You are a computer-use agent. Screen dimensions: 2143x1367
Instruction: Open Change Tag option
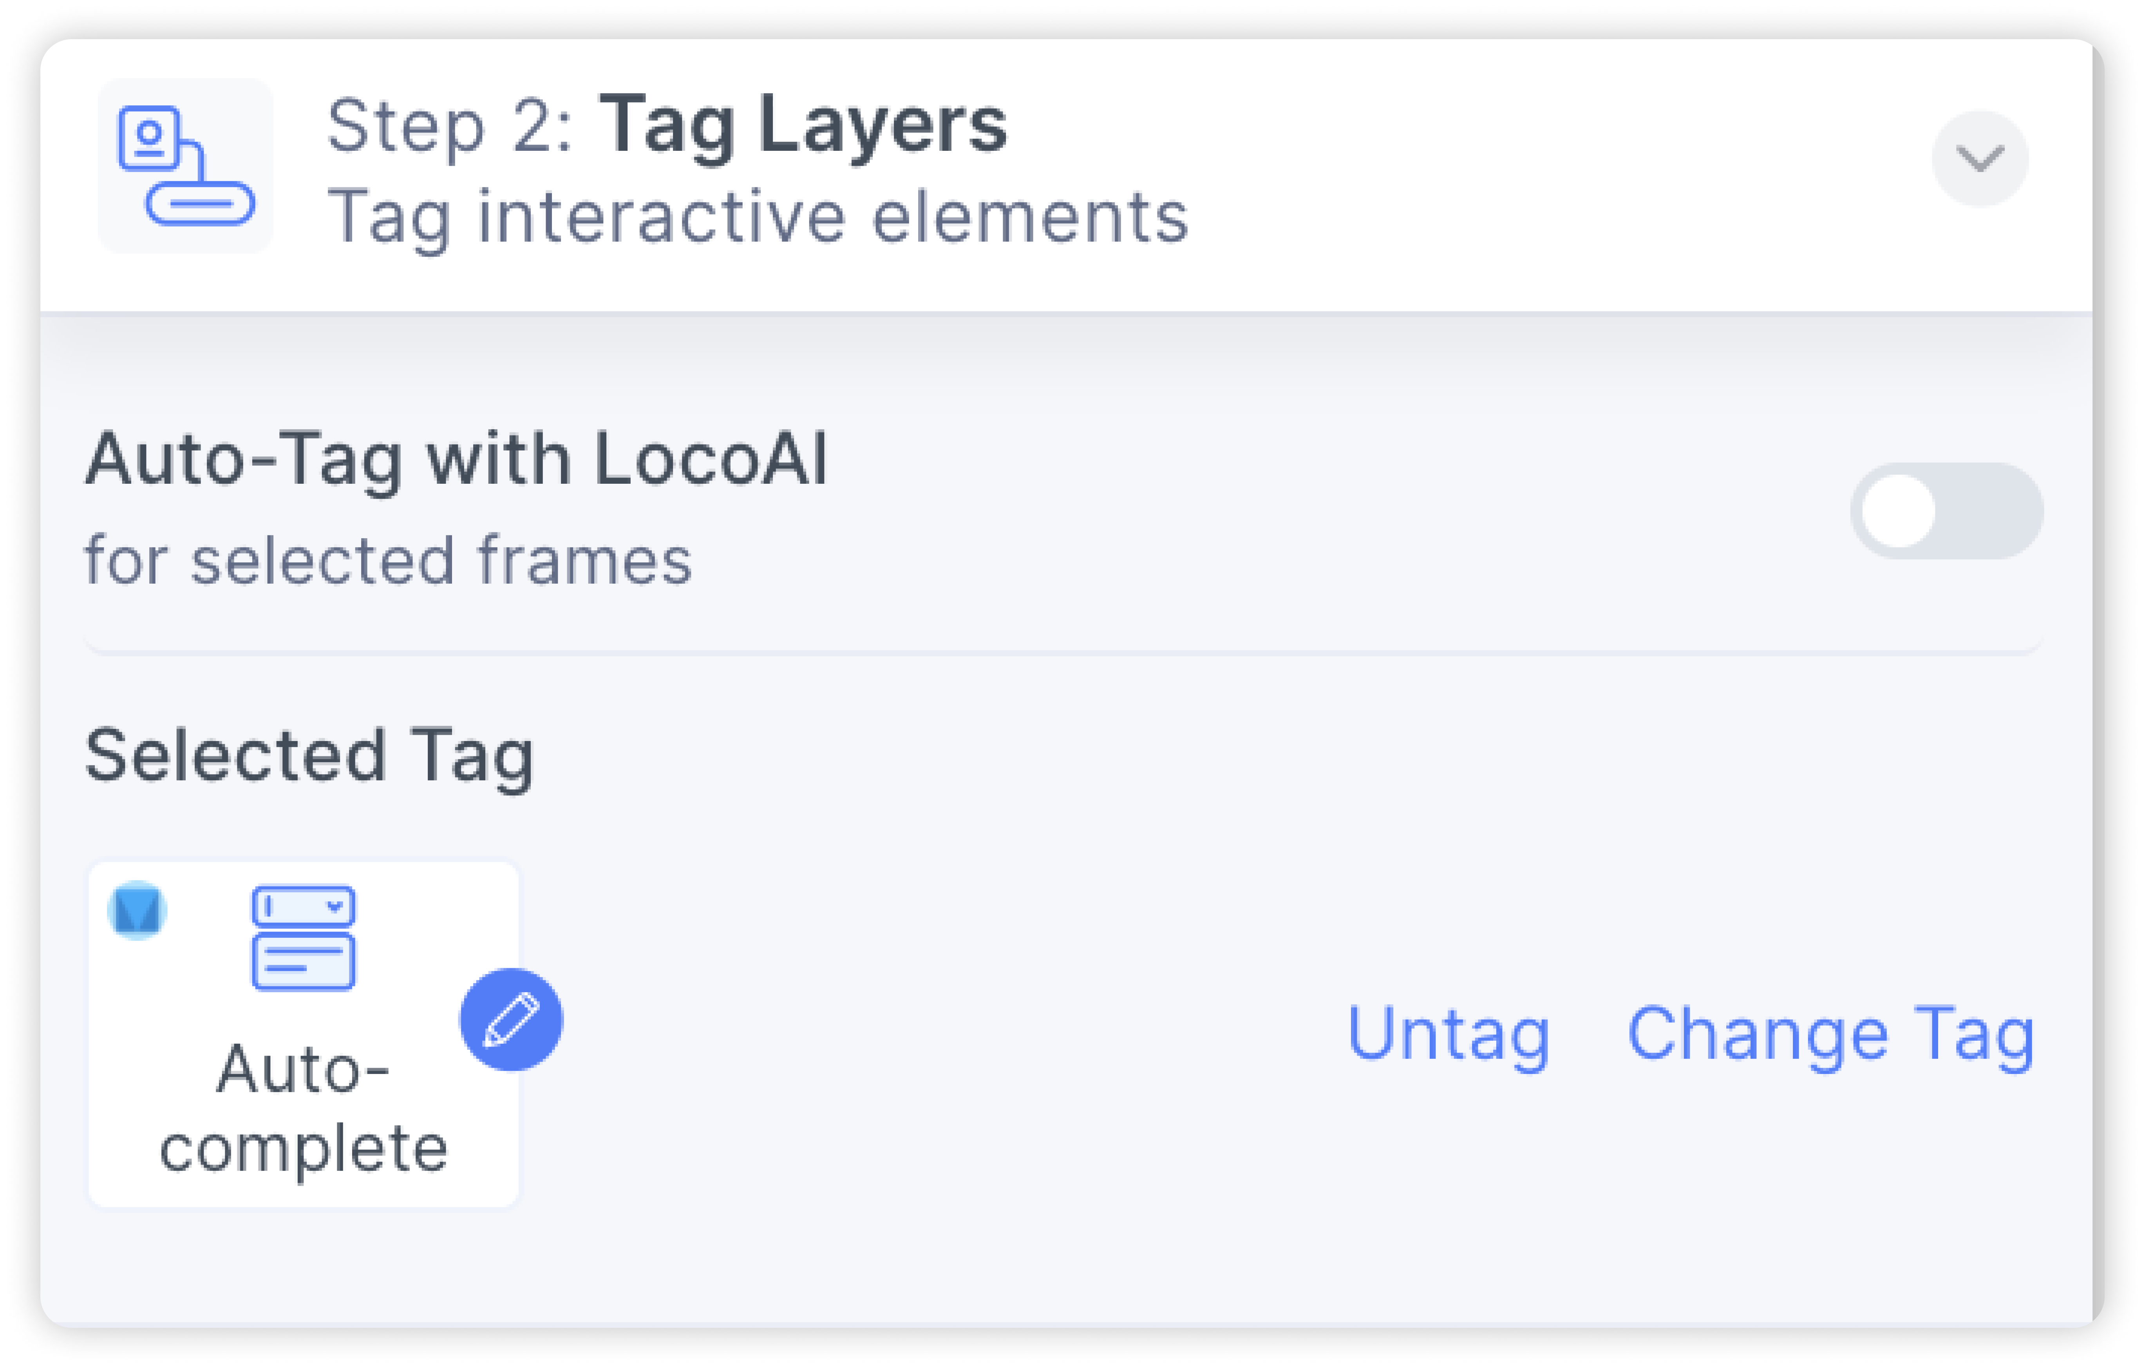(1831, 1035)
